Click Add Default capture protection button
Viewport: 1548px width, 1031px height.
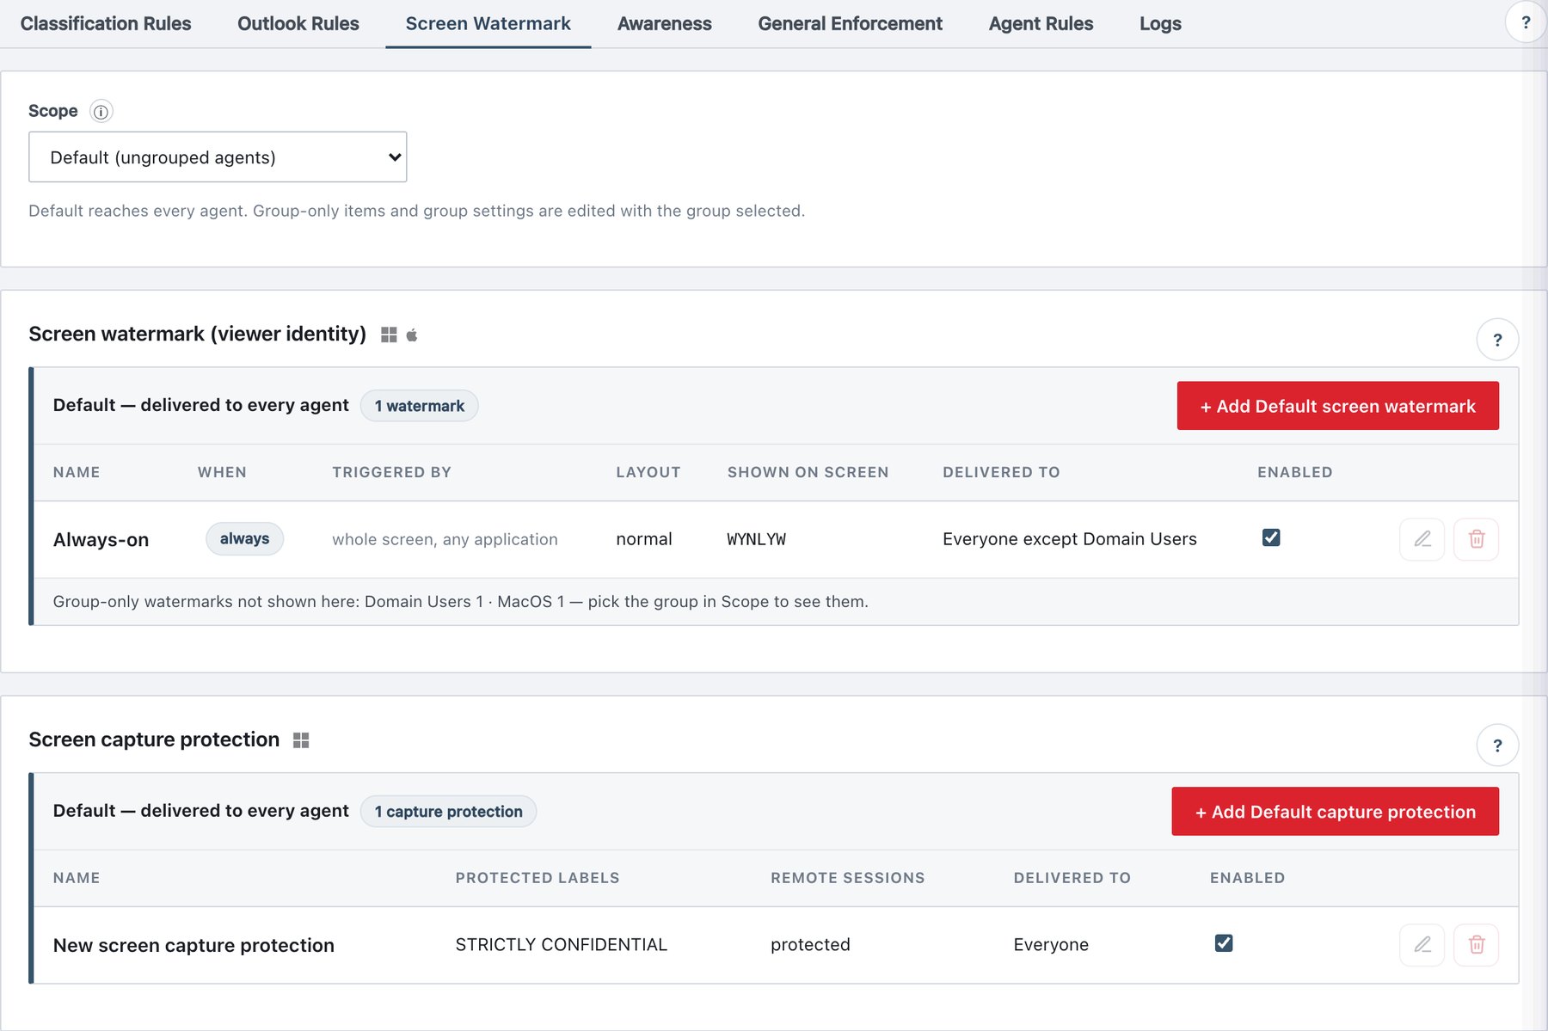tap(1335, 812)
